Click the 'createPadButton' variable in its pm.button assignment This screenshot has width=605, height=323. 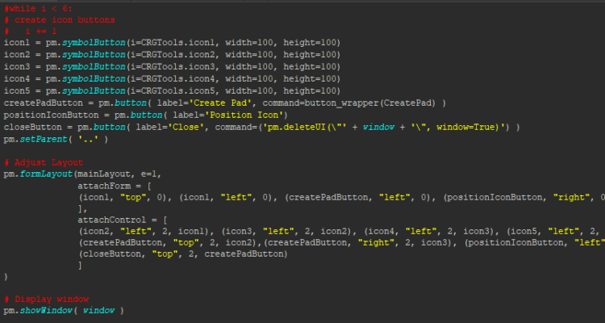pos(44,103)
